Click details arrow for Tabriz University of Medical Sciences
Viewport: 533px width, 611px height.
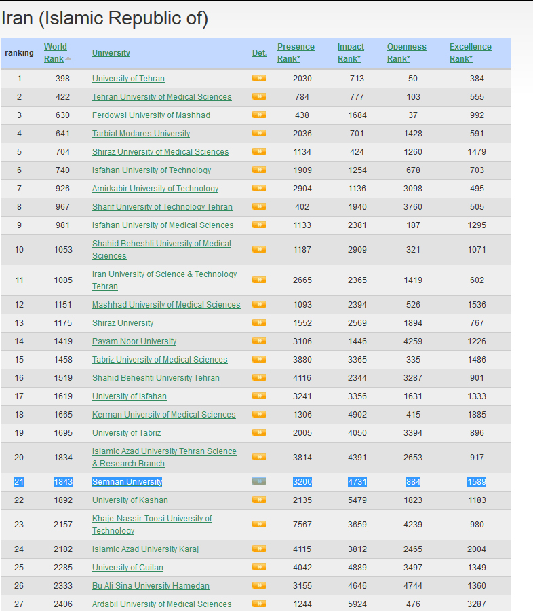click(x=259, y=359)
